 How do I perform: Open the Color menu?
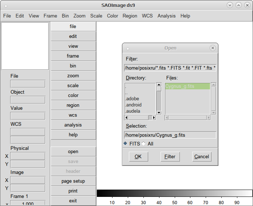pyautogui.click(x=112, y=16)
